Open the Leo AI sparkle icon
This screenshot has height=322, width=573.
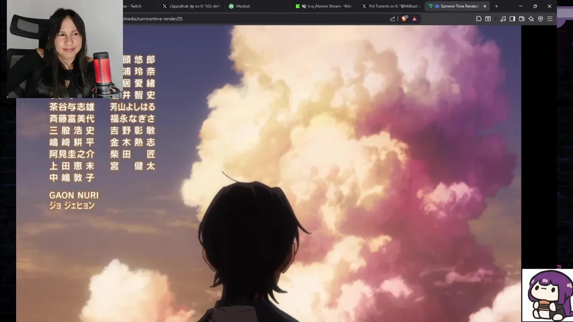(531, 19)
